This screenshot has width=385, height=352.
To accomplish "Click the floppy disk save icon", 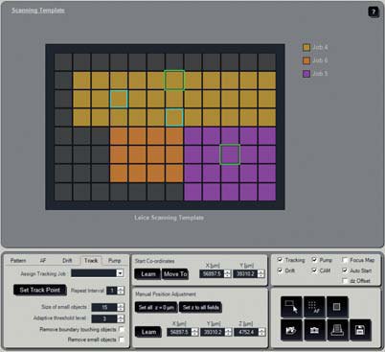I will coord(360,330).
